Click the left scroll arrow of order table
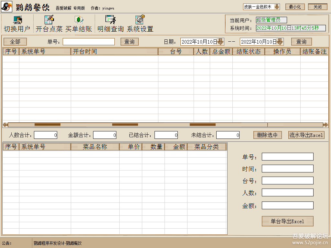 click(5, 125)
